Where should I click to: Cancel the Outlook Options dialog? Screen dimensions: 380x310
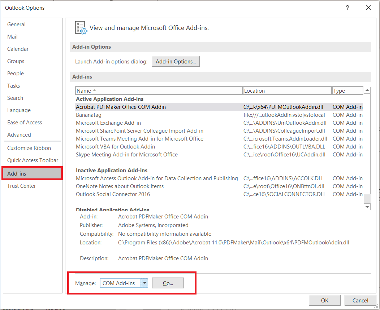[360, 300]
